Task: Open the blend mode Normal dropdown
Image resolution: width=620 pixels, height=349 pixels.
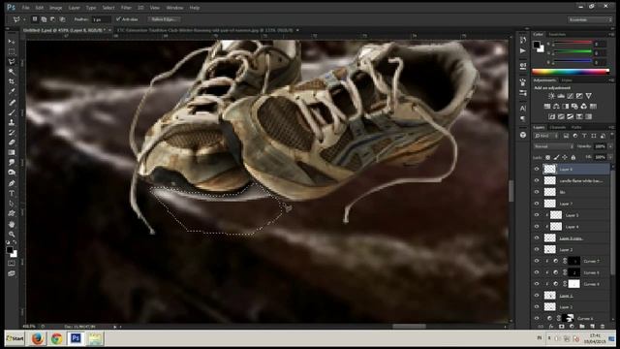Action: [x=554, y=146]
